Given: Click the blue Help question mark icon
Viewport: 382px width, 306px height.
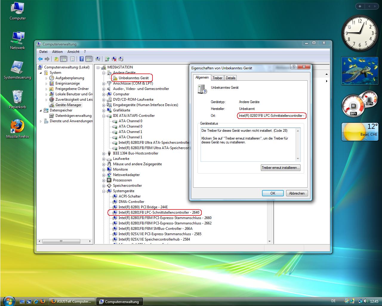Looking at the screenshot, I should pyautogui.click(x=81, y=59).
